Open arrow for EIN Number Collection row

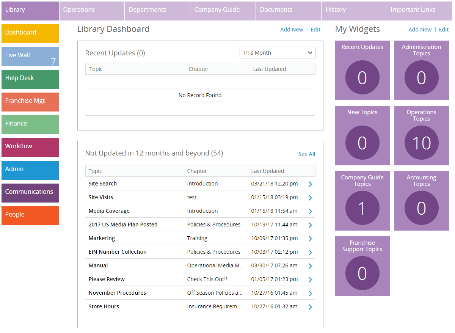pos(310,252)
